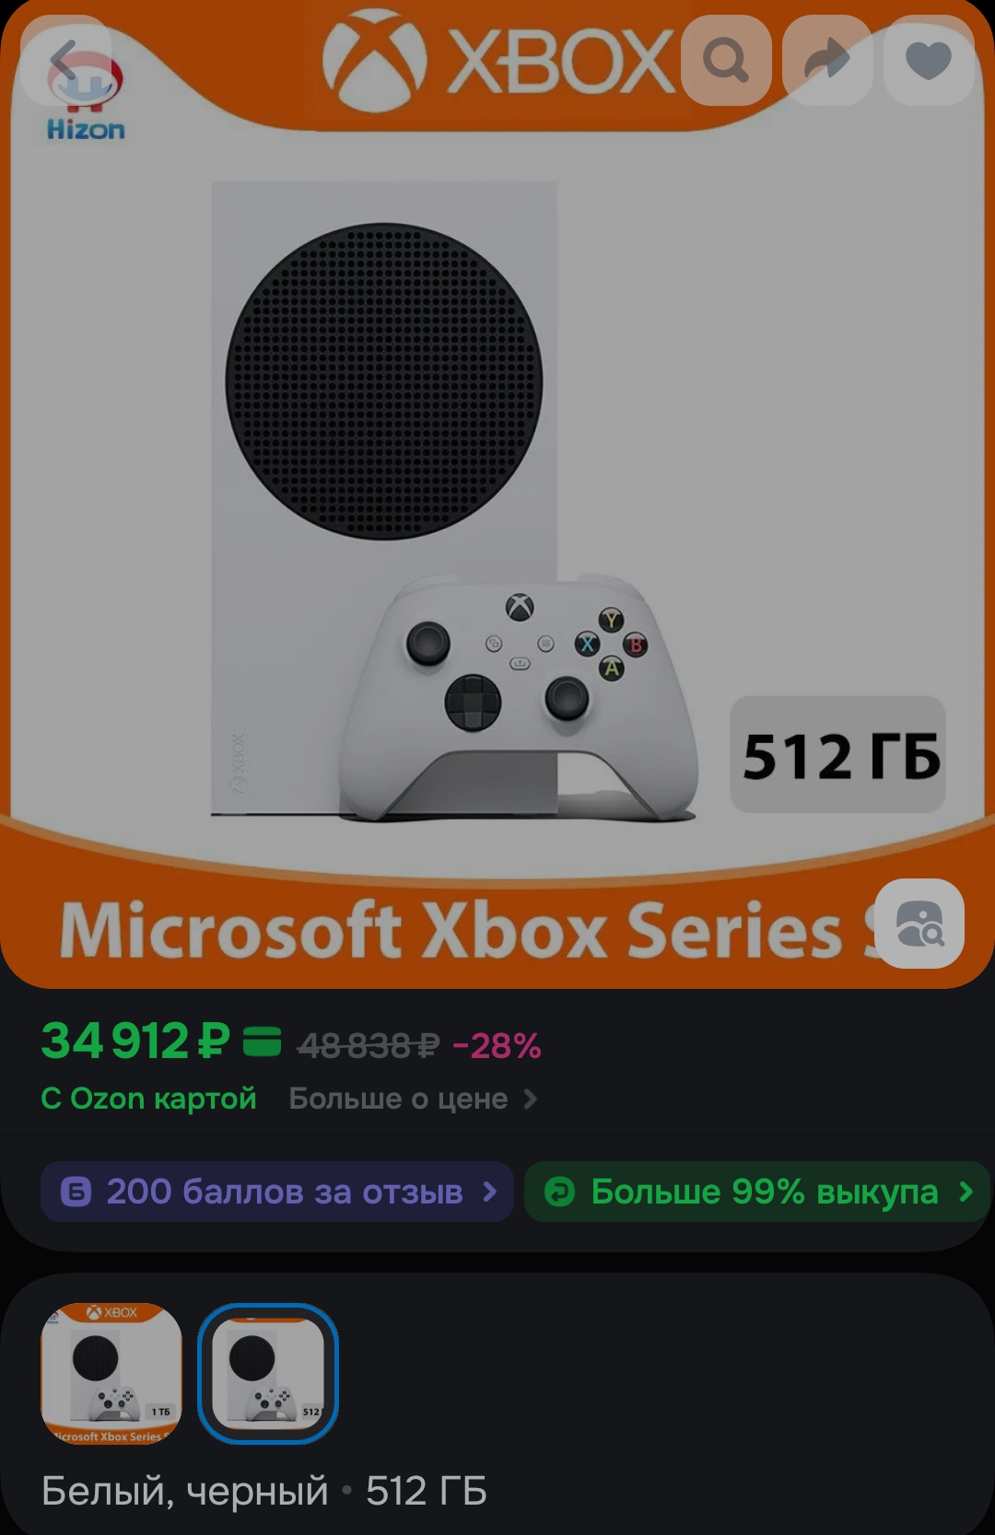The height and width of the screenshot is (1535, 995).
Task: Tap the back arrow icon
Action: 65,61
